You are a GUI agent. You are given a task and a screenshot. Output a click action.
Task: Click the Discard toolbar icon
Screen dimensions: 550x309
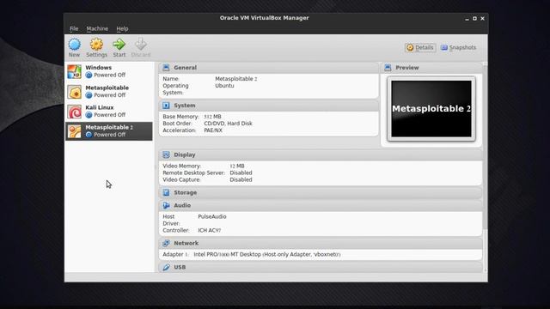[141, 45]
